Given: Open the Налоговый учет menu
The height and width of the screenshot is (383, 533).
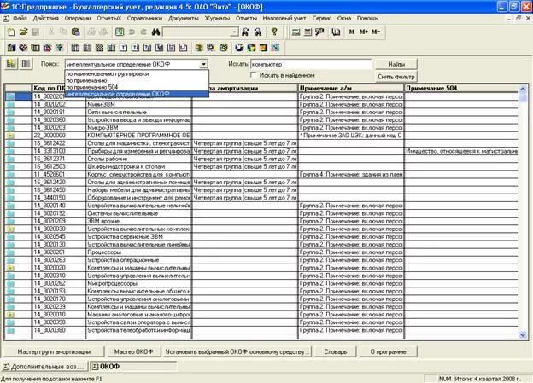Looking at the screenshot, I should 284,18.
